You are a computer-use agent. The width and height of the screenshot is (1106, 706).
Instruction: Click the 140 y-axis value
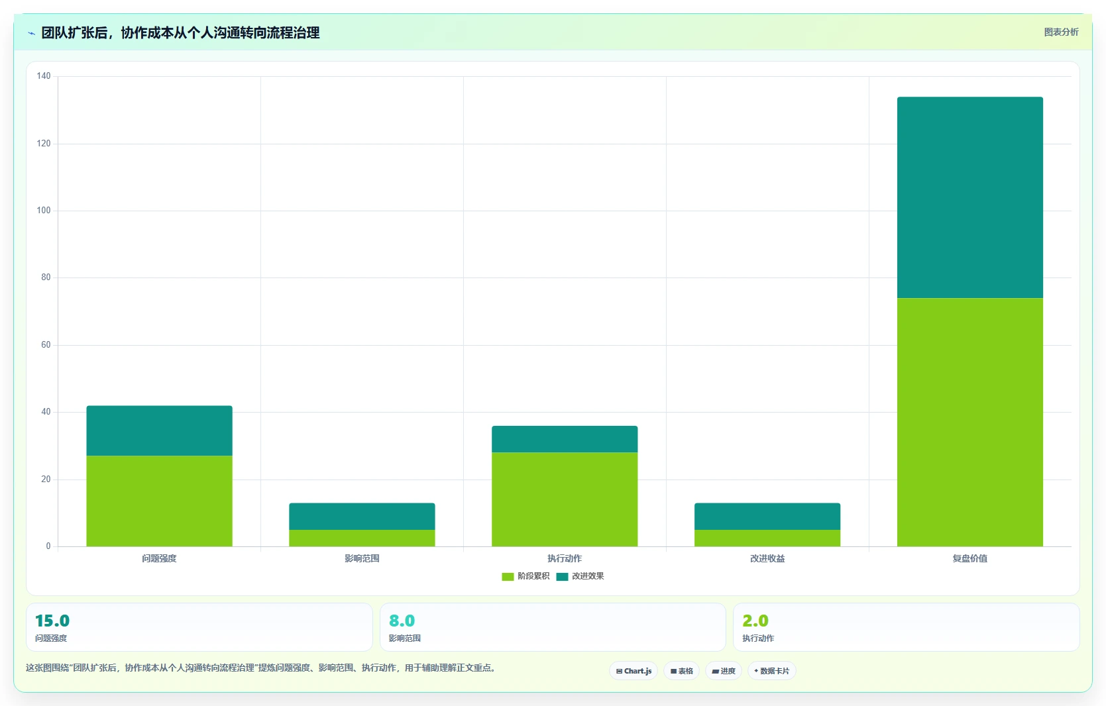pyautogui.click(x=44, y=76)
